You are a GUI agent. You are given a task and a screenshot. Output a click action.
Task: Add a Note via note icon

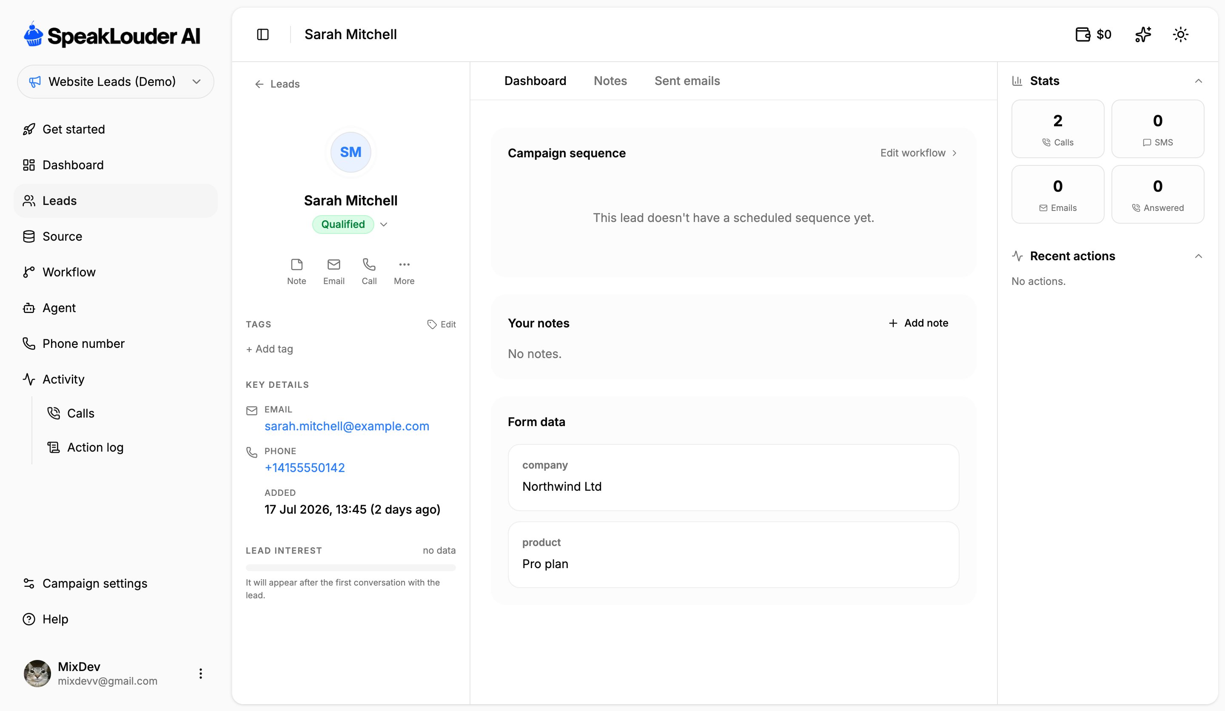[296, 271]
